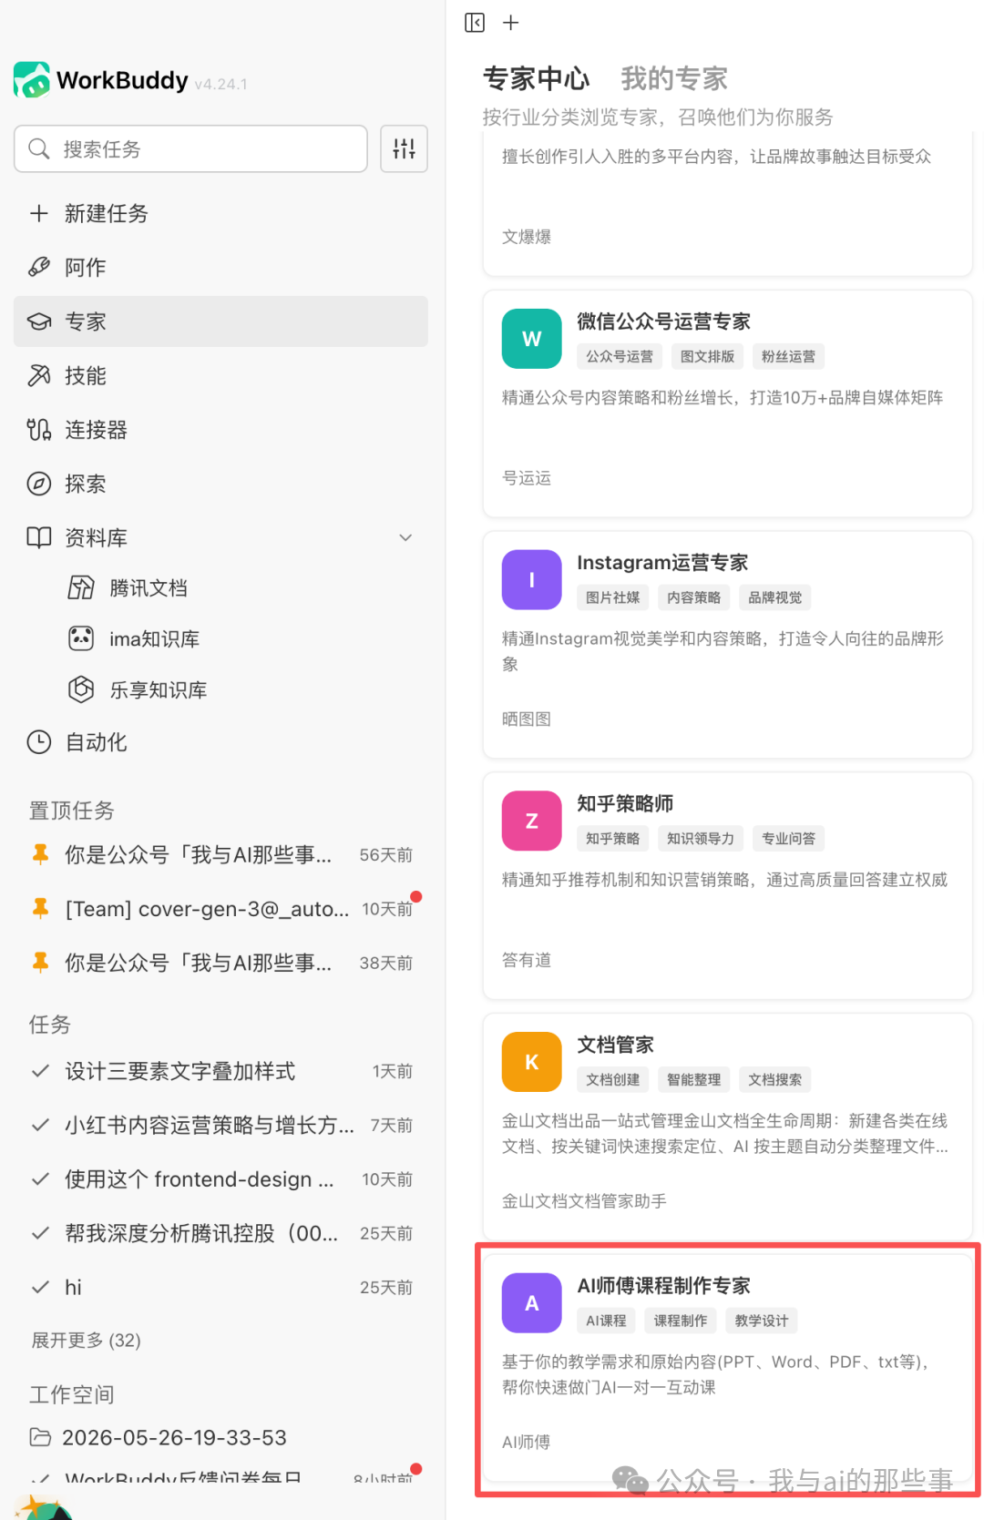Screen dimensions: 984x1520
Task: Open task 使用这个 frontend-design
Action: [x=220, y=1179]
